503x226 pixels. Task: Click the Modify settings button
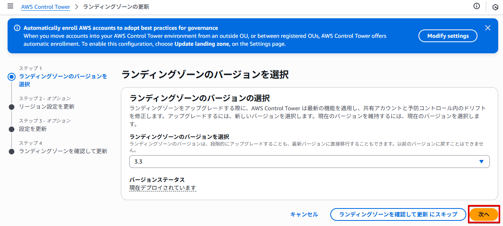[448, 36]
